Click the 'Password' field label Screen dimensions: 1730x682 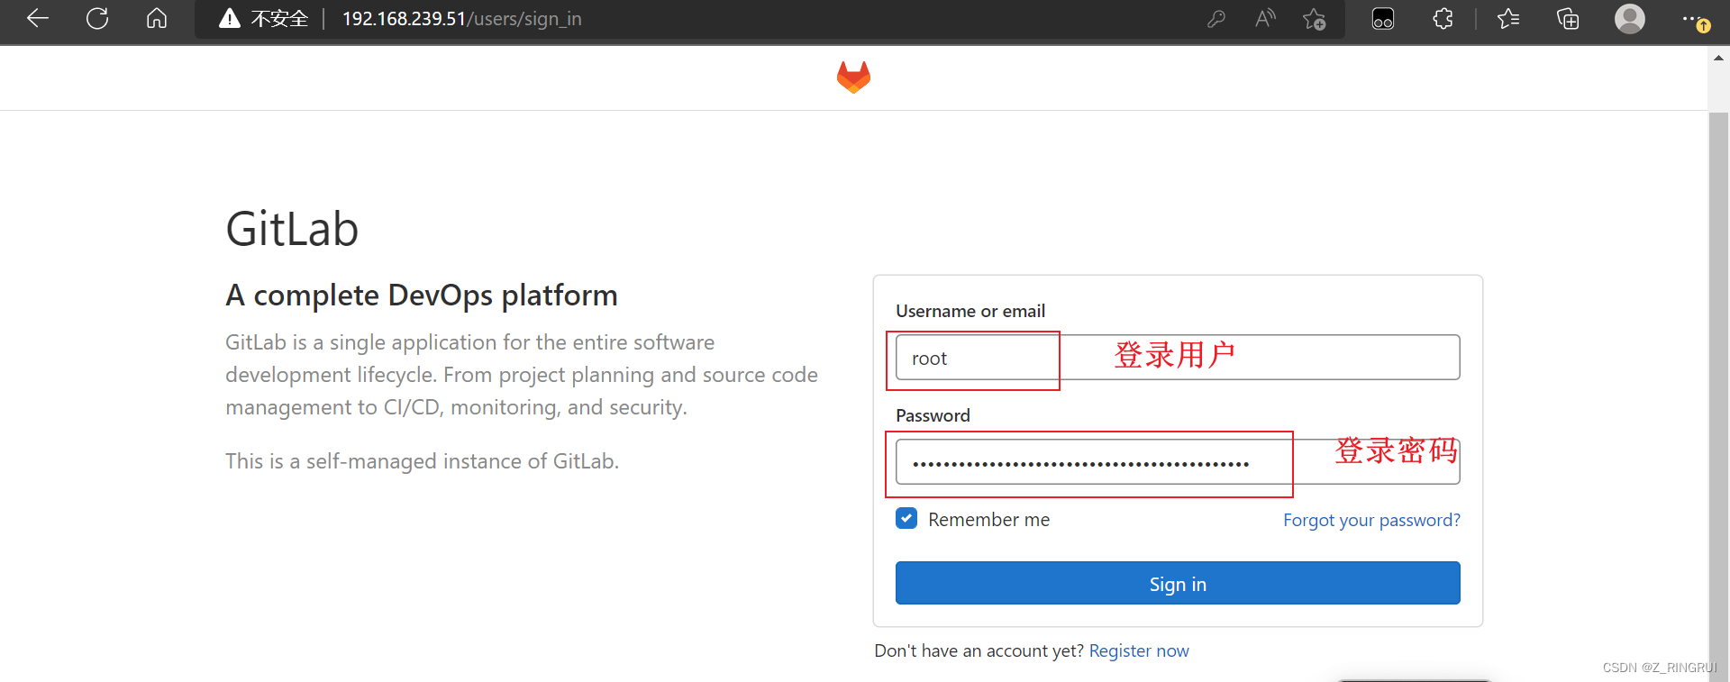[x=933, y=415]
